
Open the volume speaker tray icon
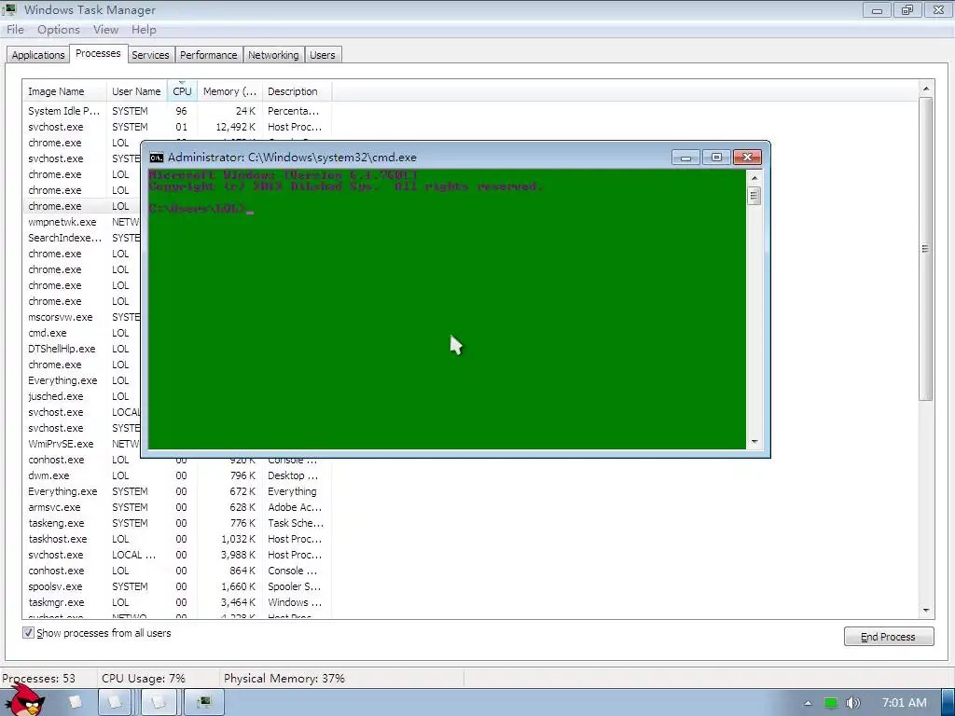(852, 703)
